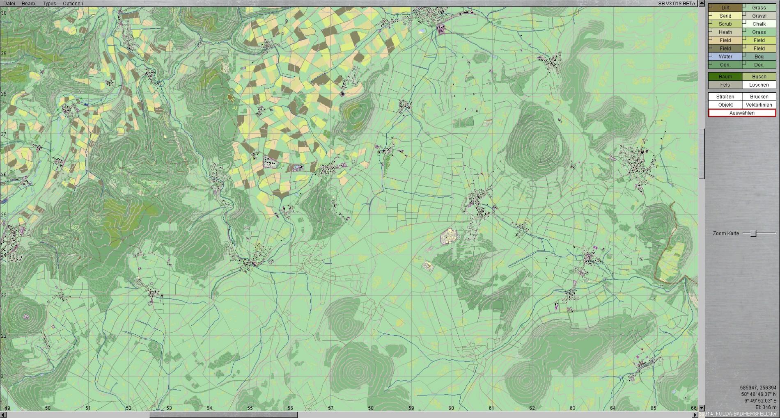This screenshot has height=418, width=780.
Task: Switch to the Straßen roads tool
Action: pyautogui.click(x=725, y=97)
